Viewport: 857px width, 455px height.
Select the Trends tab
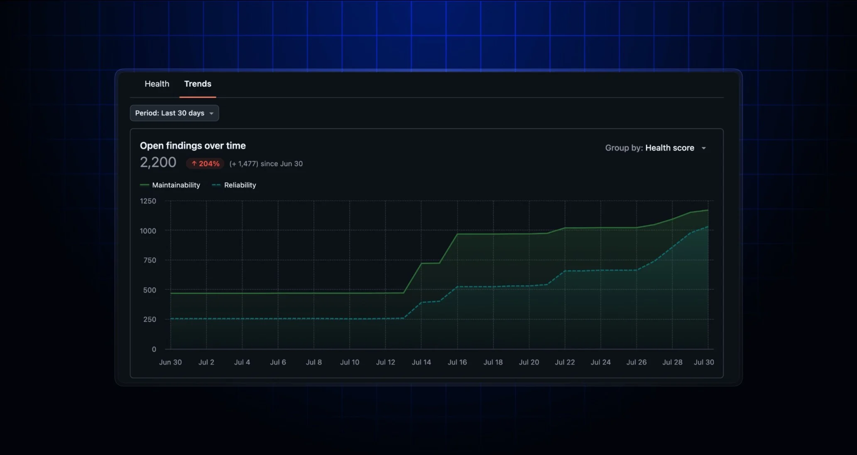[198, 84]
